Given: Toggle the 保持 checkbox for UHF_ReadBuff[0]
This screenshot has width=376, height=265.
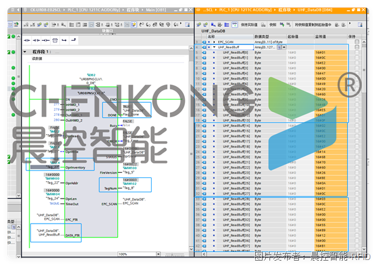Looking at the screenshot, I should click(x=357, y=53).
